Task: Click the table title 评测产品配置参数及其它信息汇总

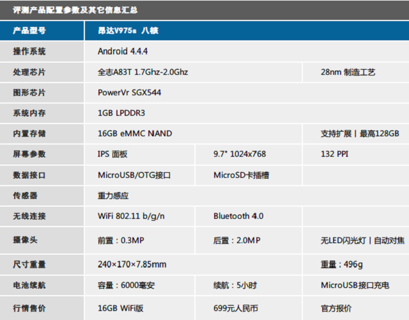Action: coord(75,10)
